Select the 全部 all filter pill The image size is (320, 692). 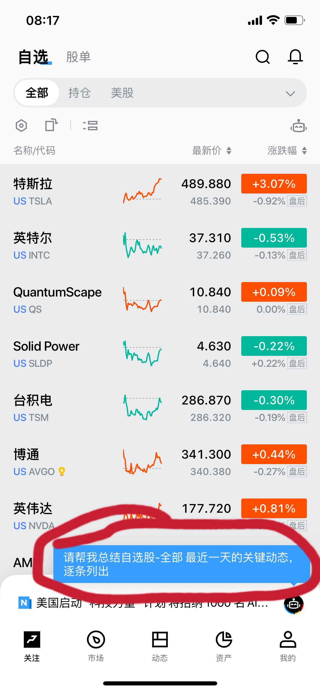[x=37, y=93]
